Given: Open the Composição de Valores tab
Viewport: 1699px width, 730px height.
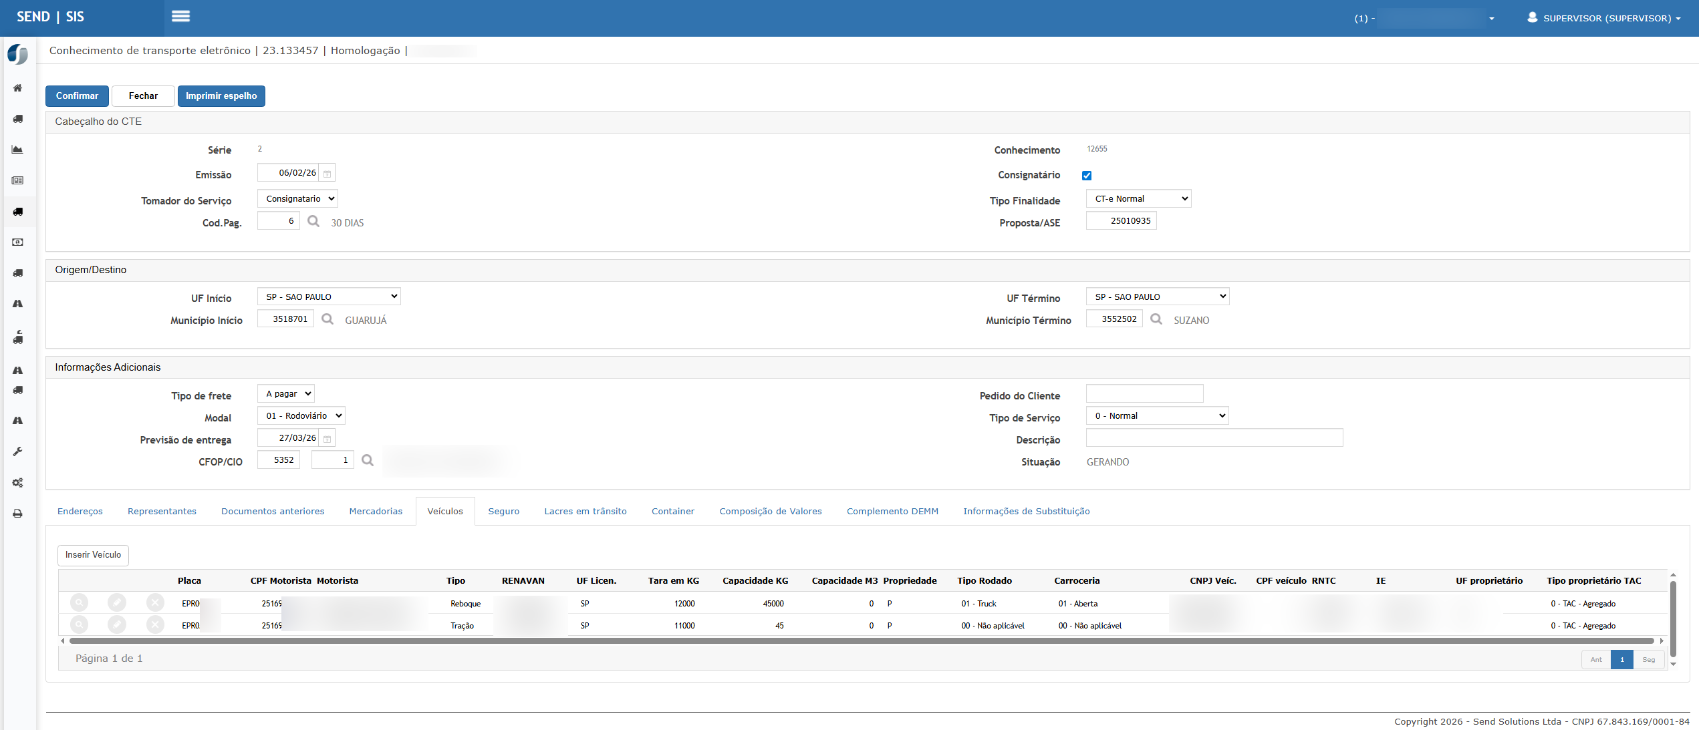Looking at the screenshot, I should pyautogui.click(x=770, y=512).
